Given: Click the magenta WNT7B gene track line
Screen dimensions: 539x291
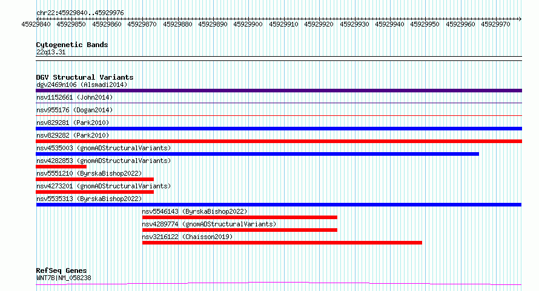Looking at the screenshot, I should [x=279, y=283].
